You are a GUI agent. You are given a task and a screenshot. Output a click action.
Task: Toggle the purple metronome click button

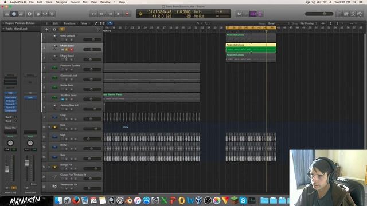260,14
